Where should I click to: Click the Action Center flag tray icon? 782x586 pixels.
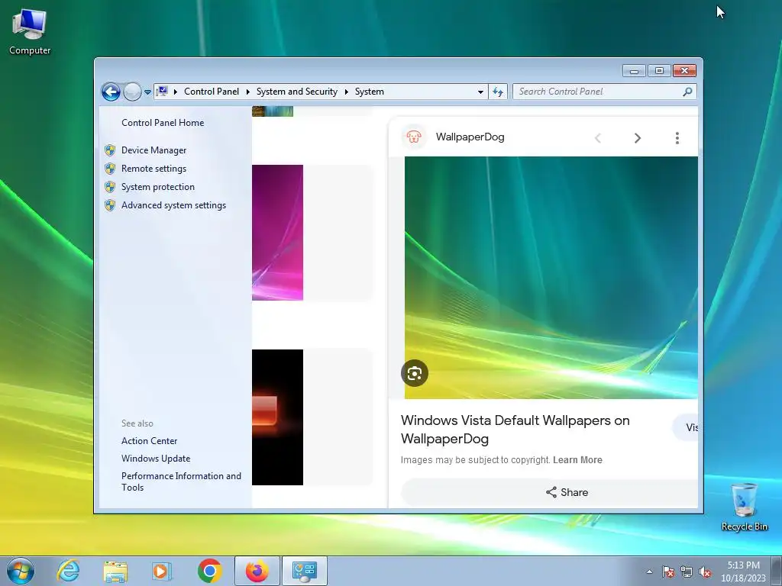(x=668, y=572)
